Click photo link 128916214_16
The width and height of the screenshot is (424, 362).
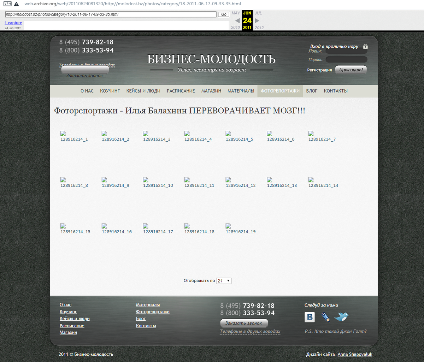click(117, 232)
